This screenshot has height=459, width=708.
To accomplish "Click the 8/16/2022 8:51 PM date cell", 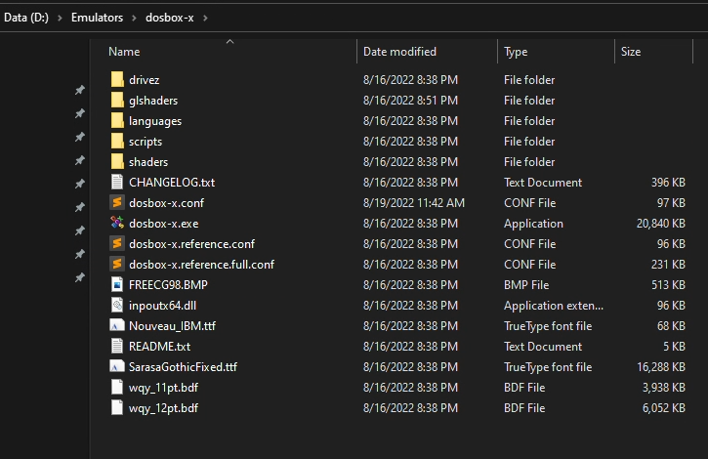I will tap(410, 101).
